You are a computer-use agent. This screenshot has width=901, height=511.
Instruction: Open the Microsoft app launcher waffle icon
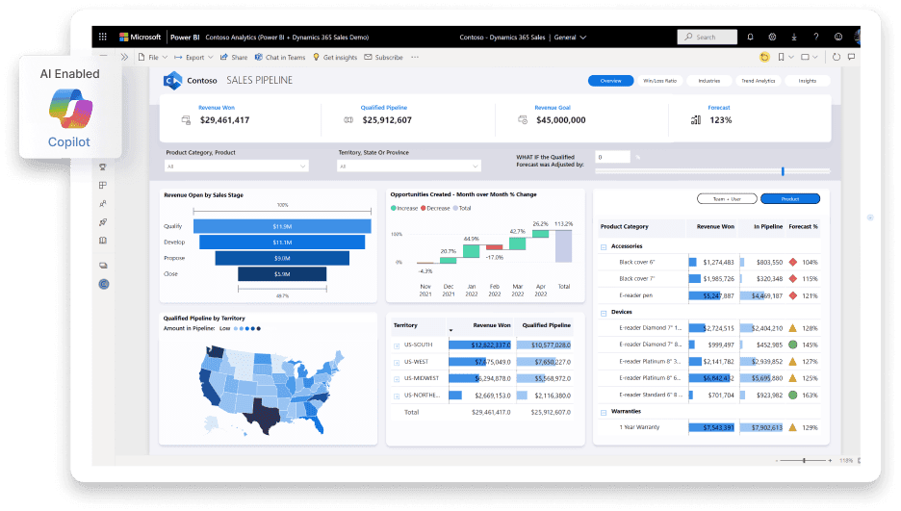pos(104,37)
